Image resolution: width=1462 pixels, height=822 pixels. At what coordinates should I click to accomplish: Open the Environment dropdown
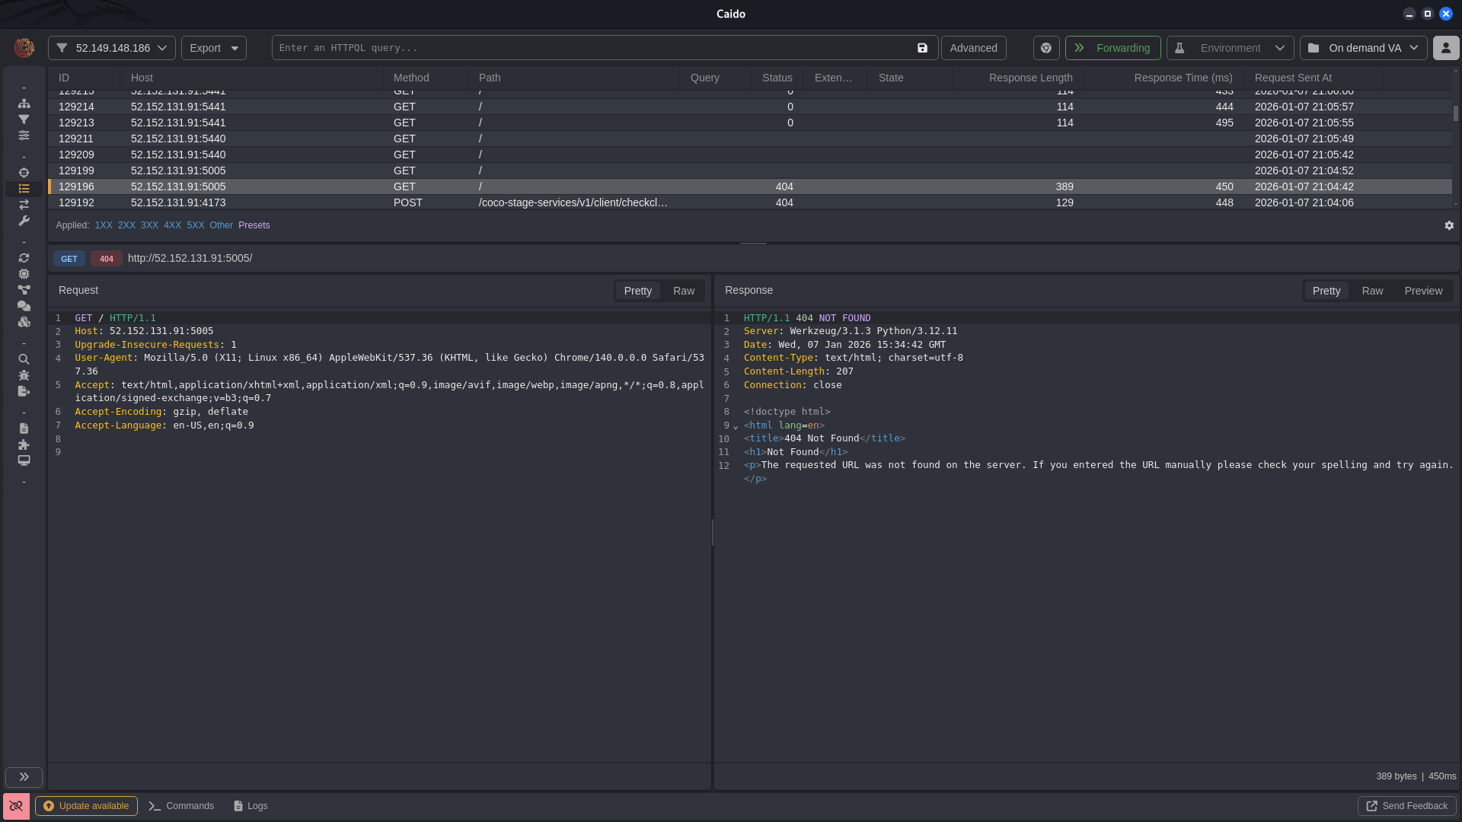click(x=1230, y=48)
